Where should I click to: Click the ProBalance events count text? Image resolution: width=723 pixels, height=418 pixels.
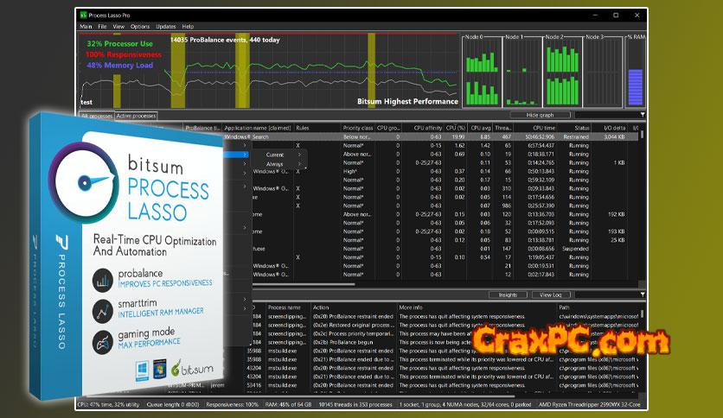point(225,40)
